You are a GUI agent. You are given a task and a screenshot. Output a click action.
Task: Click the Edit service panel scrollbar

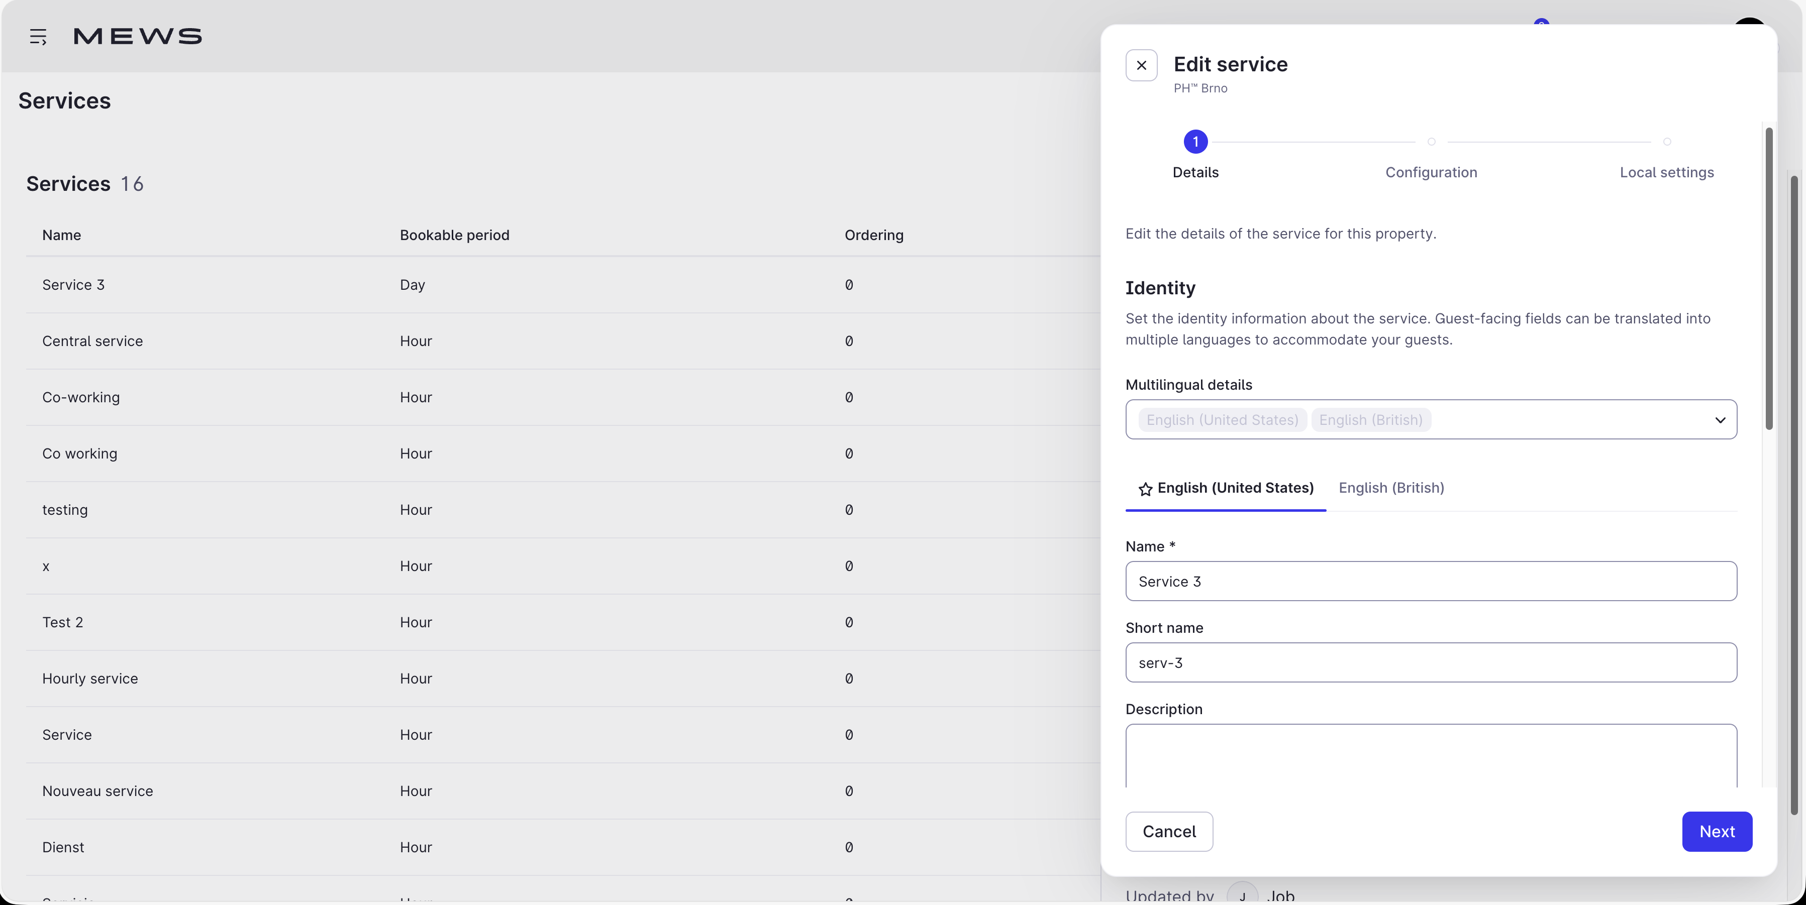point(1769,279)
